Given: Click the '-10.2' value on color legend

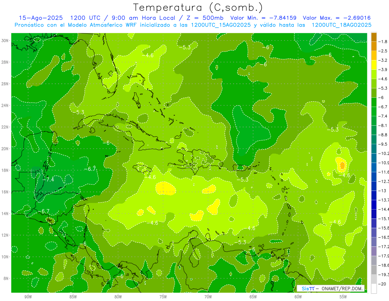Looking at the screenshot, I should pyautogui.click(x=384, y=153).
